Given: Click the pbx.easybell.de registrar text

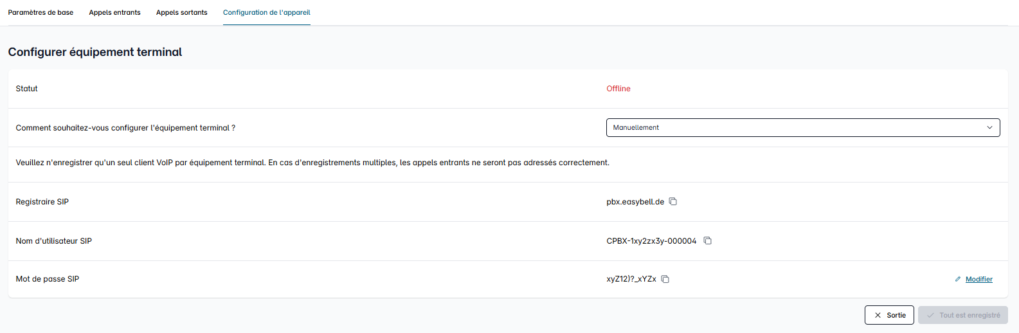Looking at the screenshot, I should [x=635, y=202].
